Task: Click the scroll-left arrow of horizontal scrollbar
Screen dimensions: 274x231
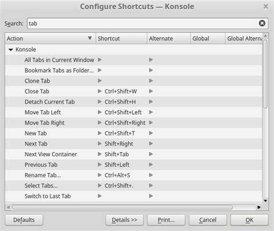Action: (8, 207)
